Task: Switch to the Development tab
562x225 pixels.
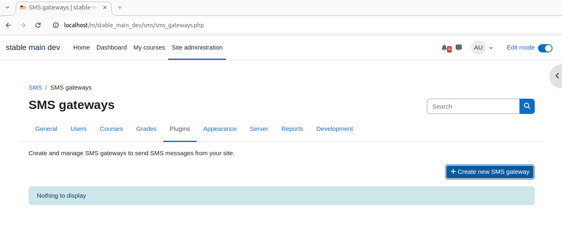Action: pyautogui.click(x=335, y=129)
